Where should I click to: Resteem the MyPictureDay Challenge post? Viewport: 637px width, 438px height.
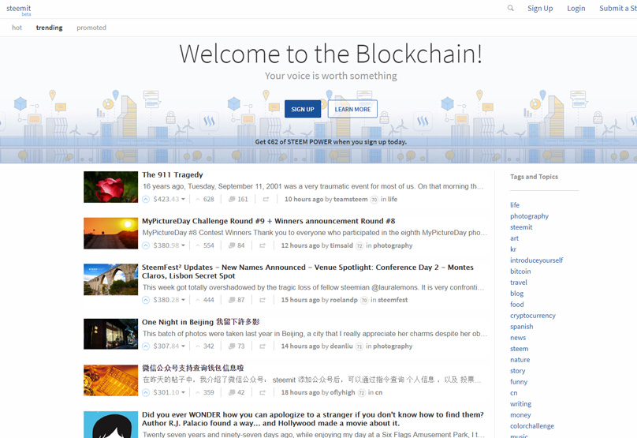(263, 245)
